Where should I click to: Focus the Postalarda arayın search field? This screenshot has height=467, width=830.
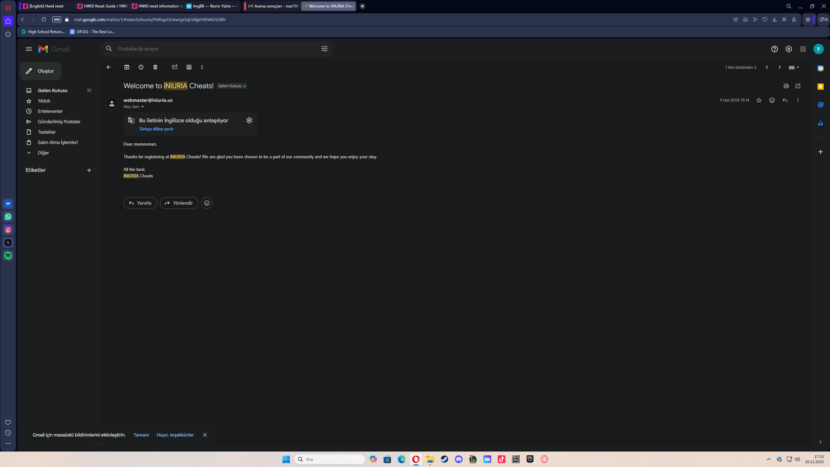[217, 49]
